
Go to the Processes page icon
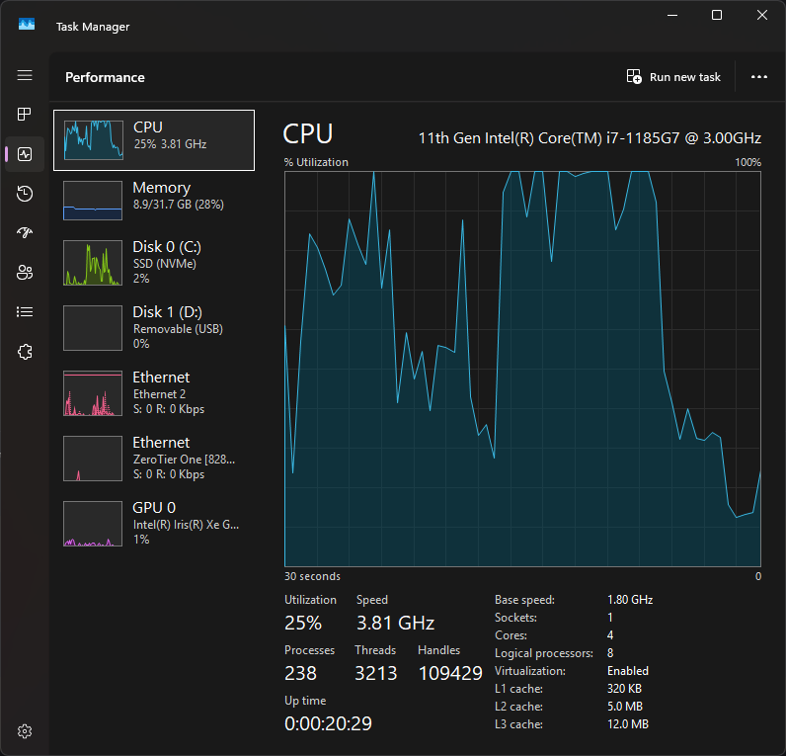(x=25, y=115)
